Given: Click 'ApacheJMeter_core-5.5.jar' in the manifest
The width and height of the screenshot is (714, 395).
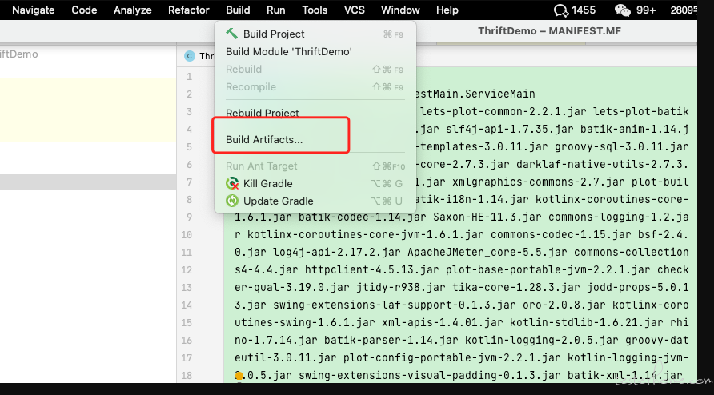Looking at the screenshot, I should click(x=487, y=252).
